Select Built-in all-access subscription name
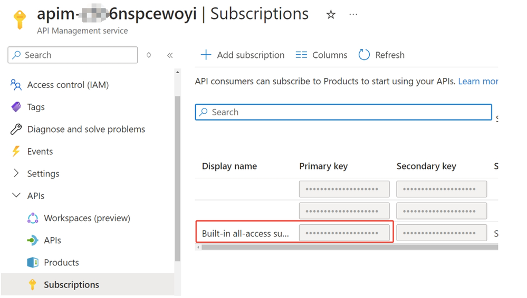Screen dimensions: 527x298 (x=245, y=234)
